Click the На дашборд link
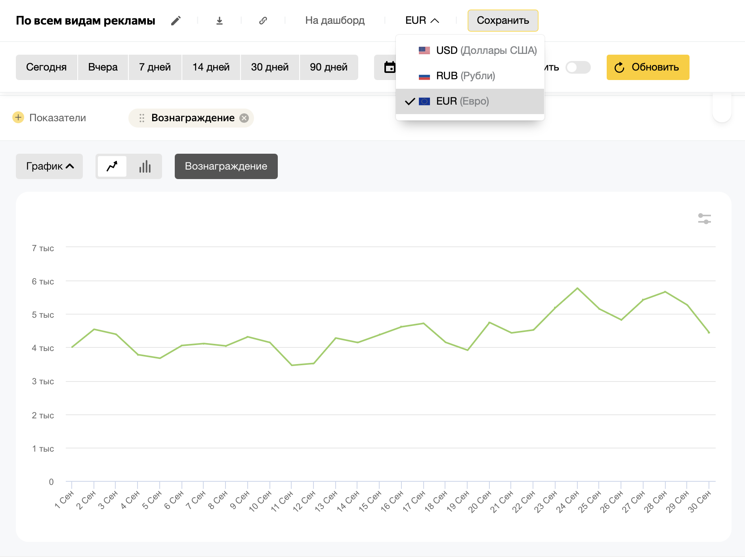745x557 pixels. 334,21
